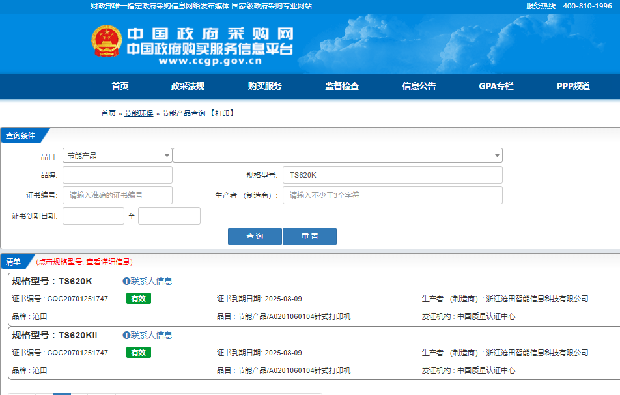Focus the 品牌 input field
620x395 pixels.
(117, 175)
